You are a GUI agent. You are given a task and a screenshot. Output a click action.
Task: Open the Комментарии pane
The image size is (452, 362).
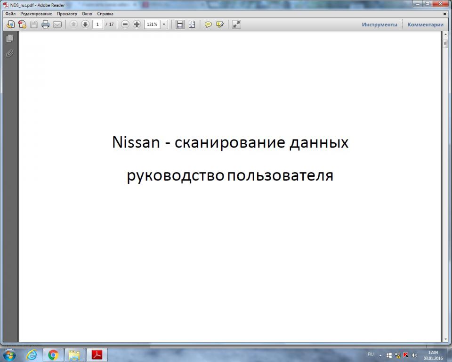[x=425, y=25]
